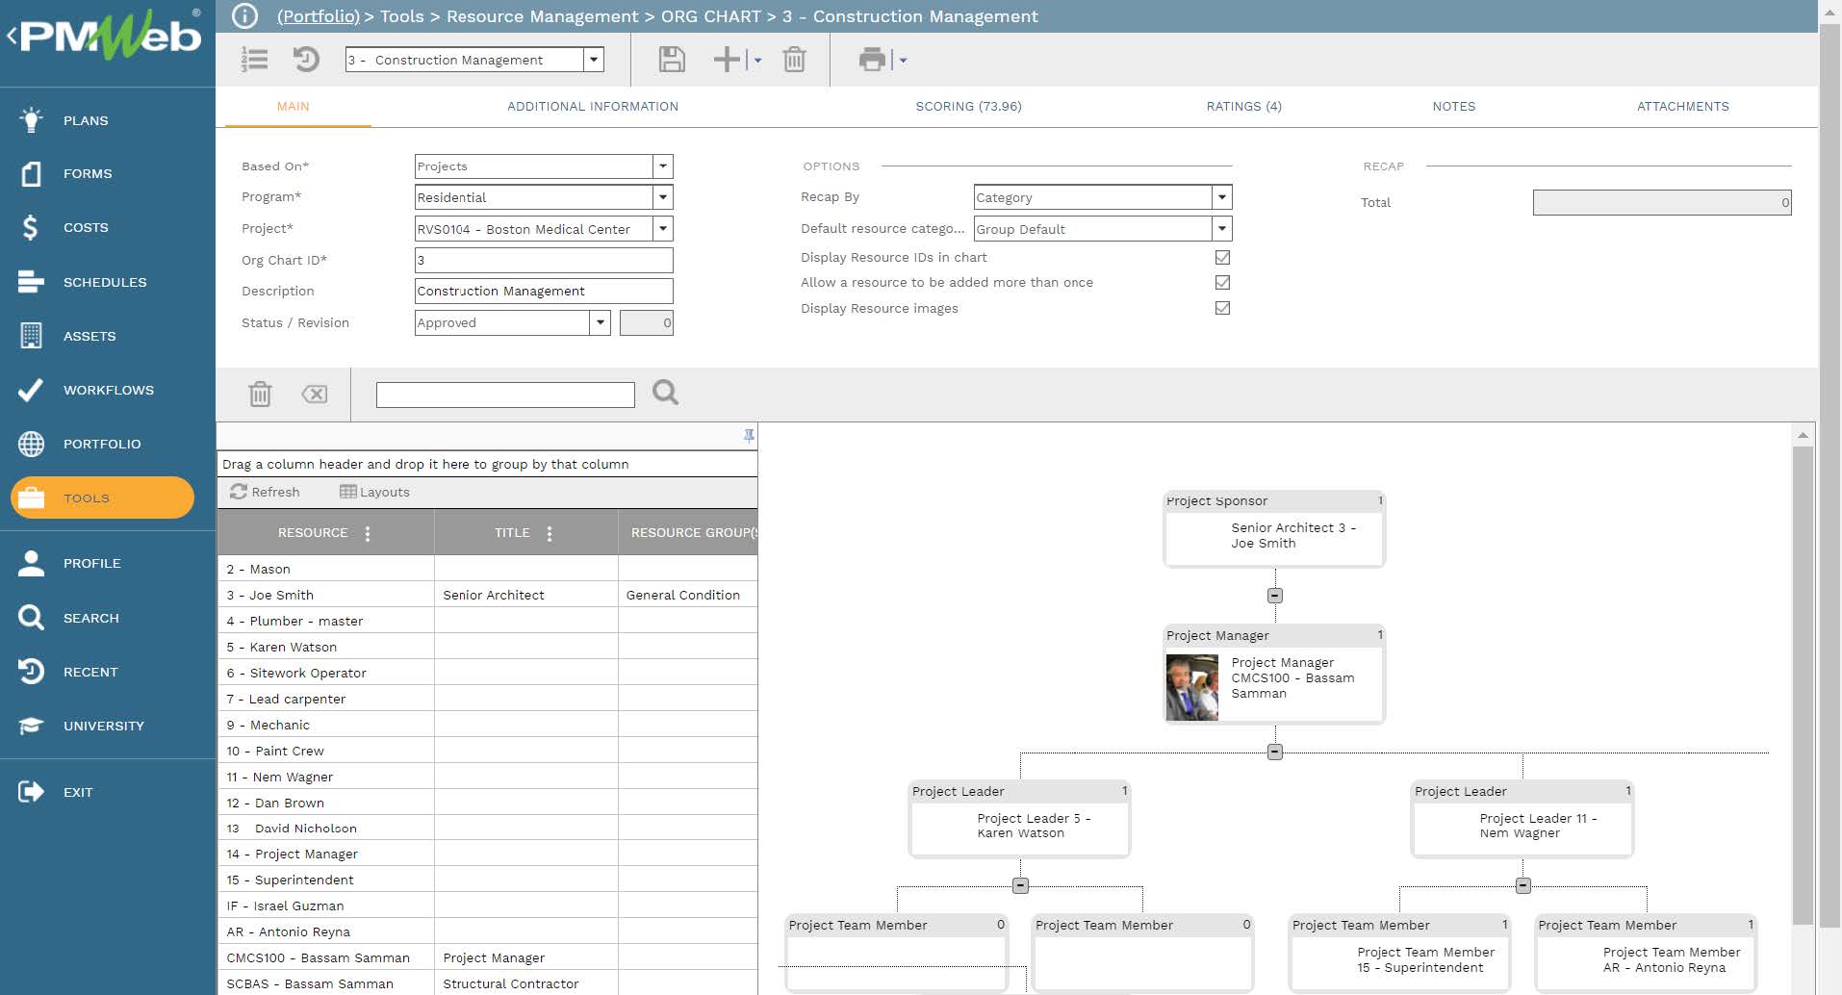Expand the Status Approved dropdown
The width and height of the screenshot is (1842, 995).
point(600,322)
